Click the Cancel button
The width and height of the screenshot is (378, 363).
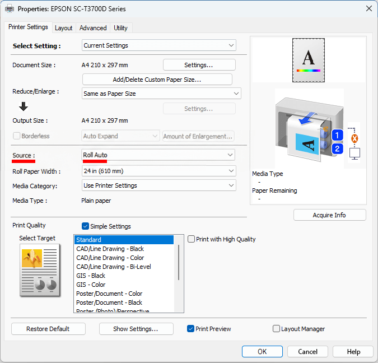tap(307, 351)
